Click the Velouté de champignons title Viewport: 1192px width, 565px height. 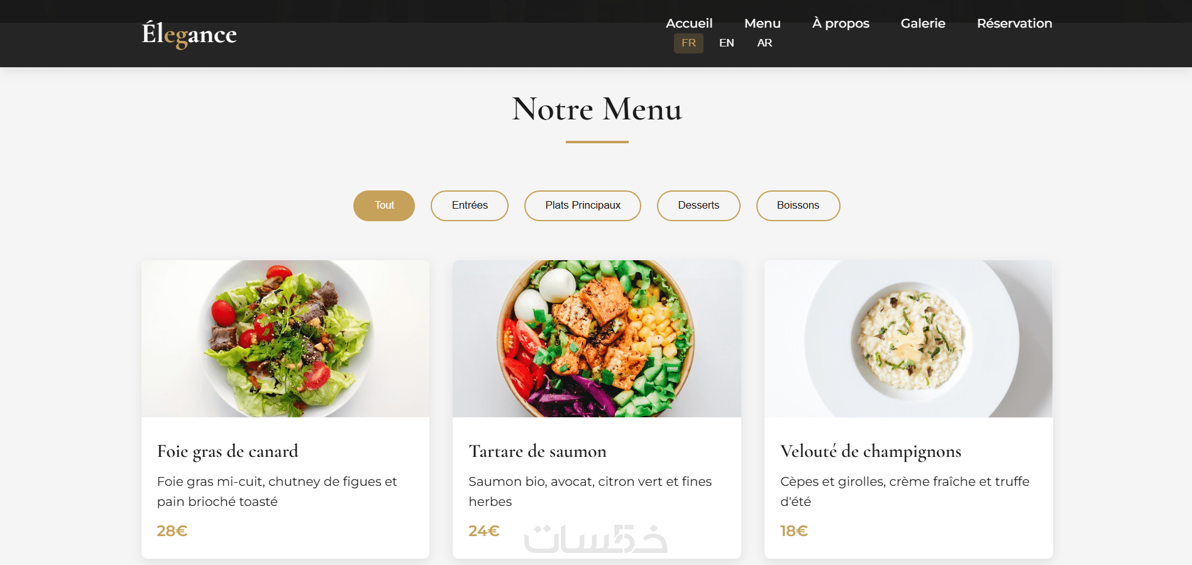pyautogui.click(x=871, y=451)
